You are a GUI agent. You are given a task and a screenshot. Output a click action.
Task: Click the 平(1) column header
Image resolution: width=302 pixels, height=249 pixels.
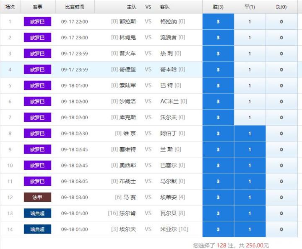(x=250, y=7)
